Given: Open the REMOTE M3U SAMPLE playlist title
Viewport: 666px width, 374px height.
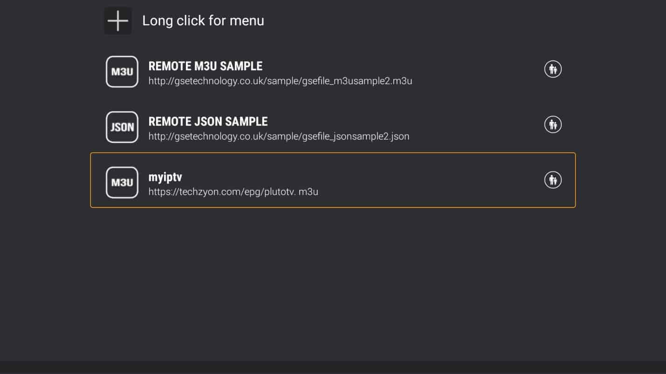Looking at the screenshot, I should pyautogui.click(x=206, y=66).
